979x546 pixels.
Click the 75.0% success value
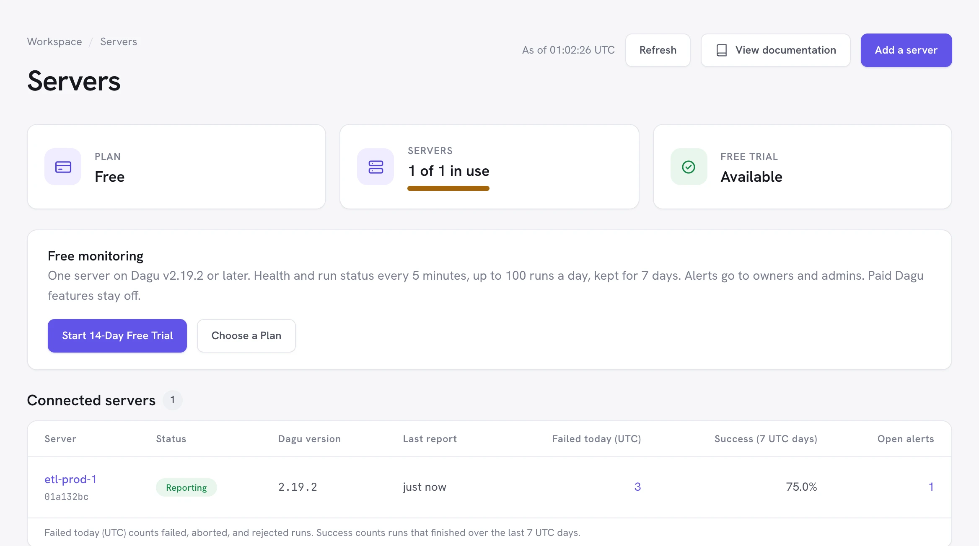coord(801,487)
